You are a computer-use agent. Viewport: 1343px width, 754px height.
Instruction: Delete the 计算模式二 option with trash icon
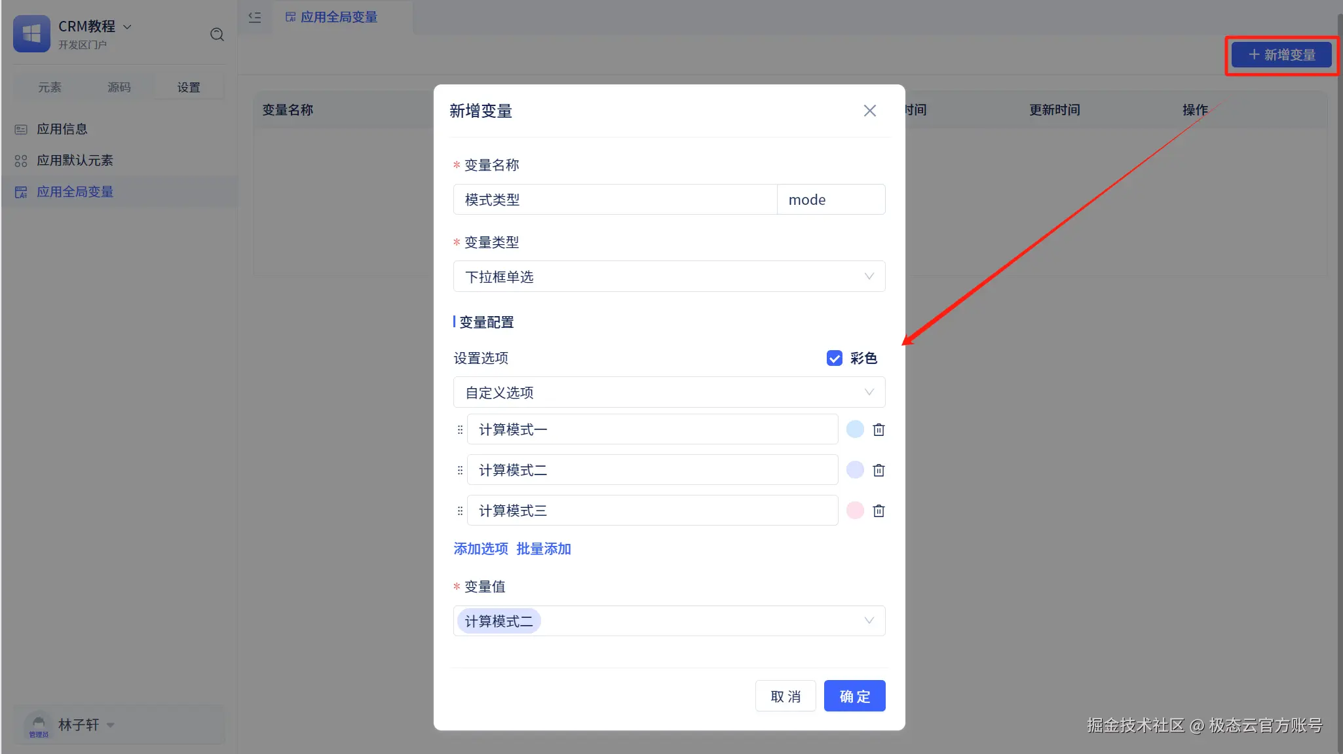coord(879,470)
